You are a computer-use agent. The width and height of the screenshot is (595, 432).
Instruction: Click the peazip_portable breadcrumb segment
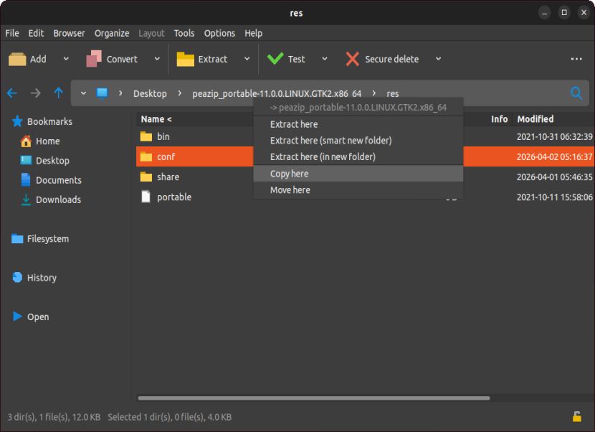tap(277, 93)
